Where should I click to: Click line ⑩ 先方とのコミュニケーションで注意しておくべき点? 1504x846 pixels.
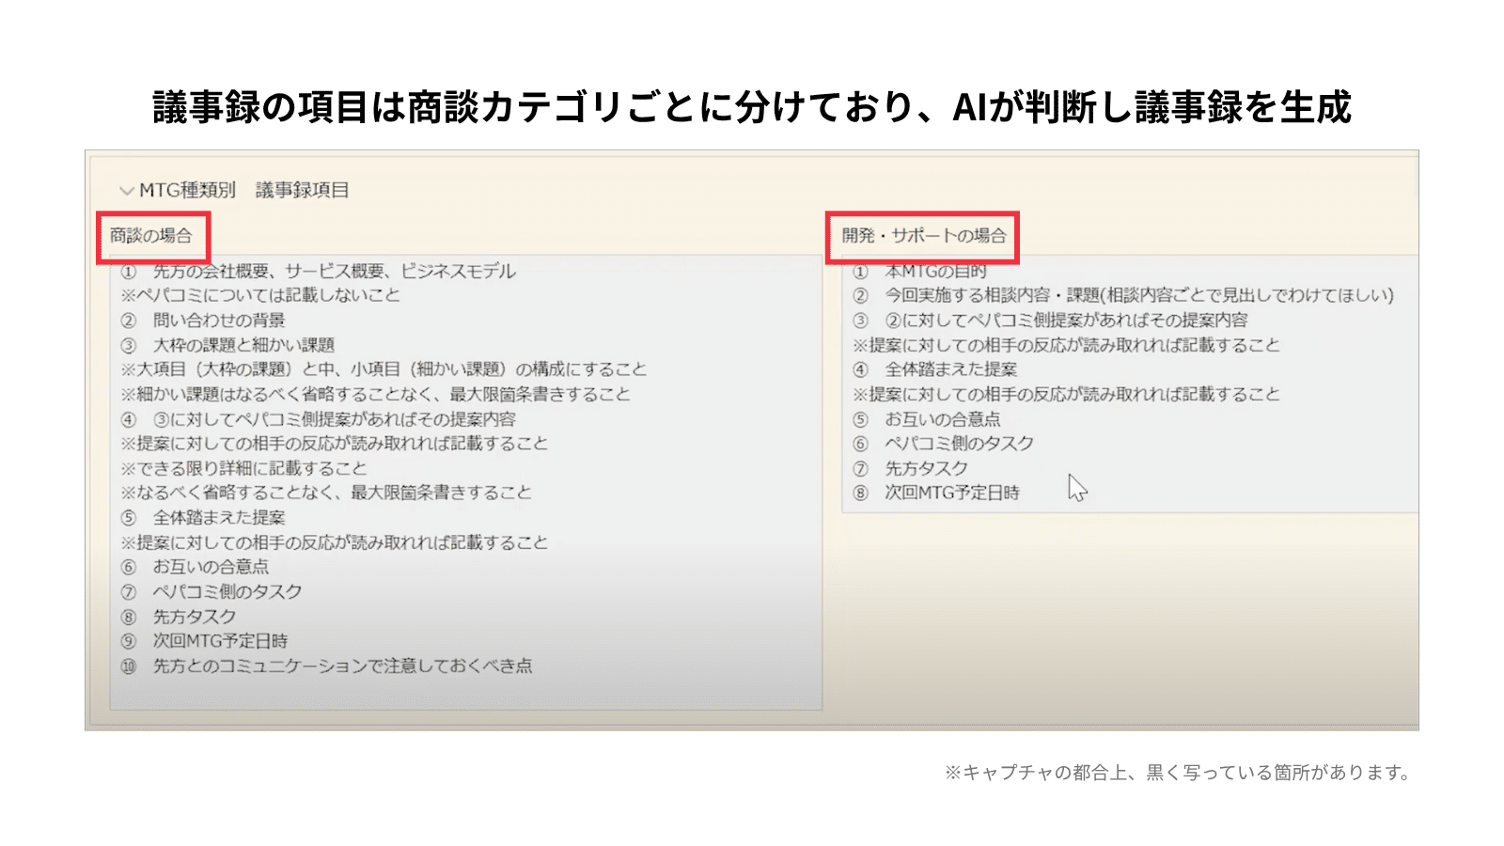[x=326, y=666]
